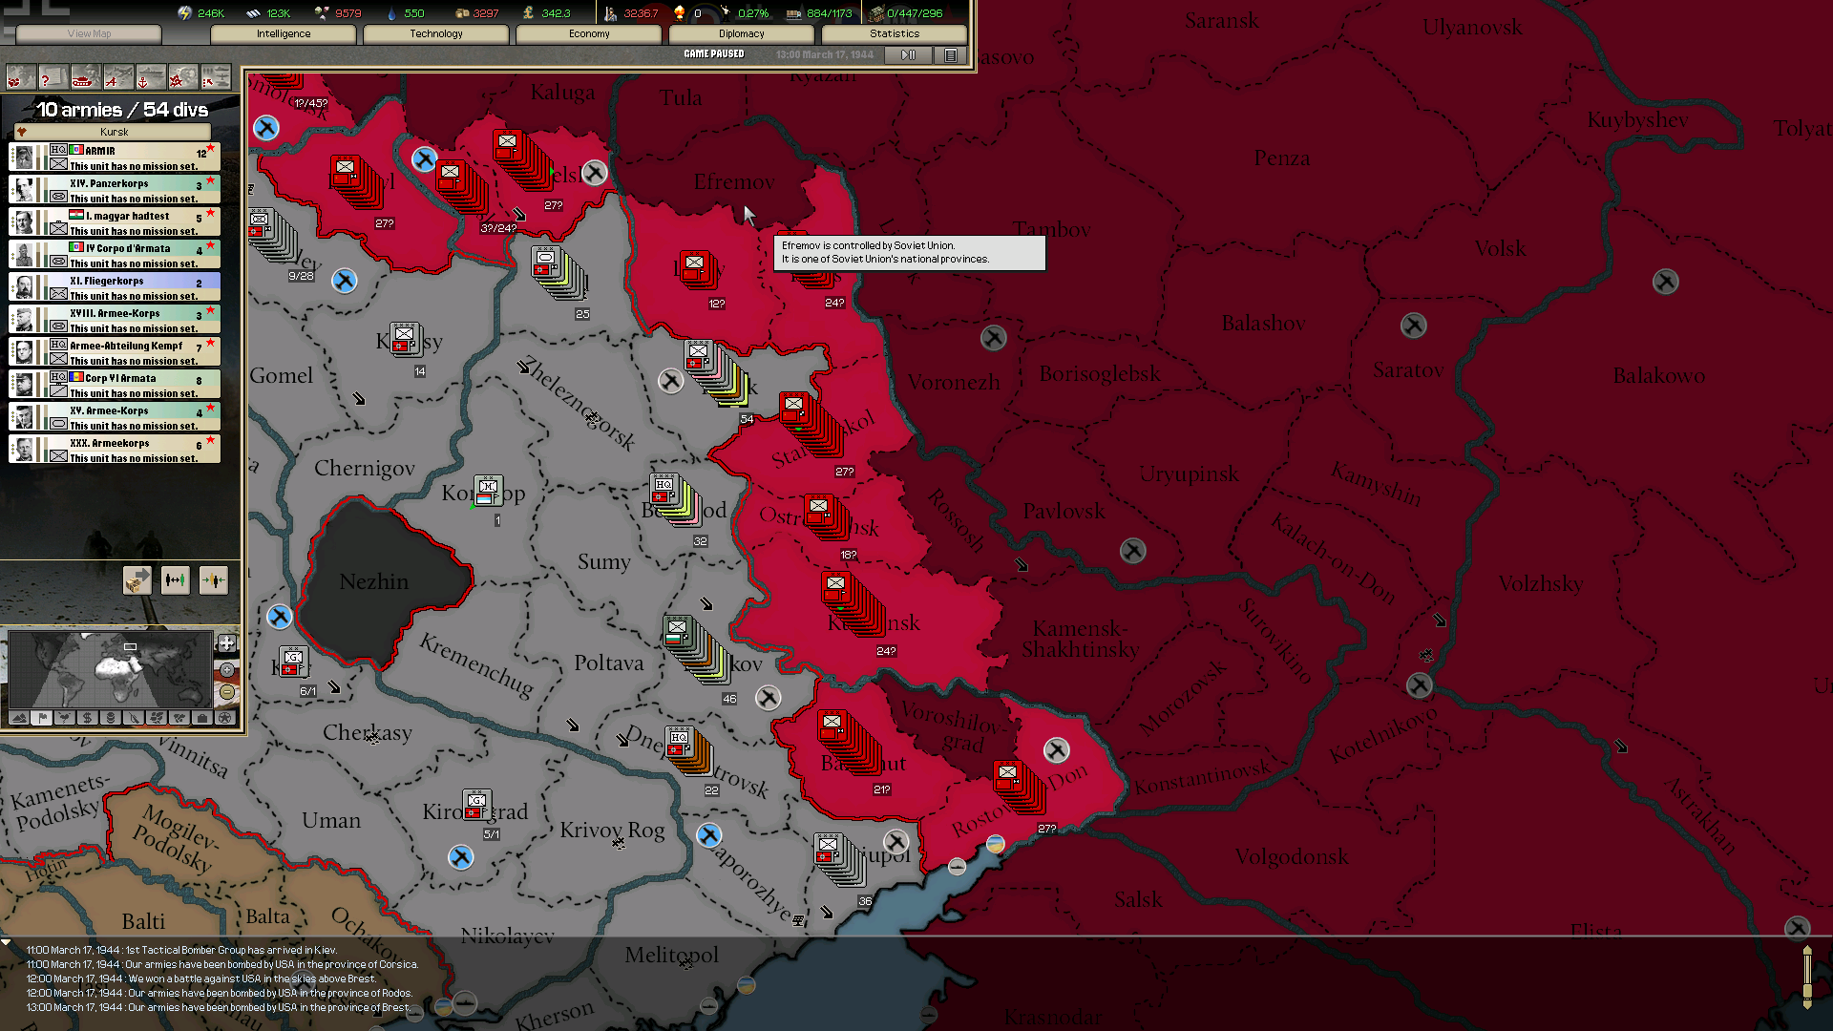Viewport: 1833px width, 1031px height.
Task: Switch to the economic dollar map mode
Action: coord(88,718)
